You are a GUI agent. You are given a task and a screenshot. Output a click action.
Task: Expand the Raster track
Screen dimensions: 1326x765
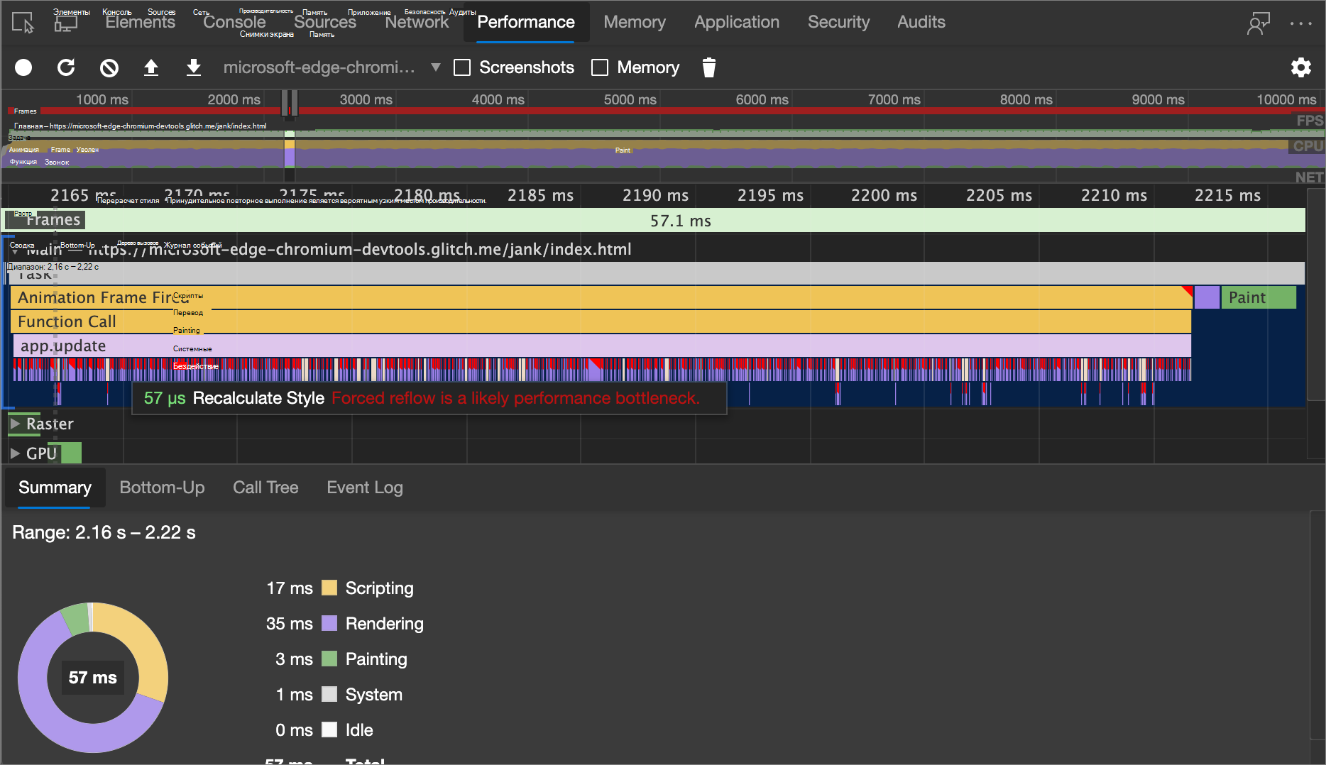click(15, 424)
